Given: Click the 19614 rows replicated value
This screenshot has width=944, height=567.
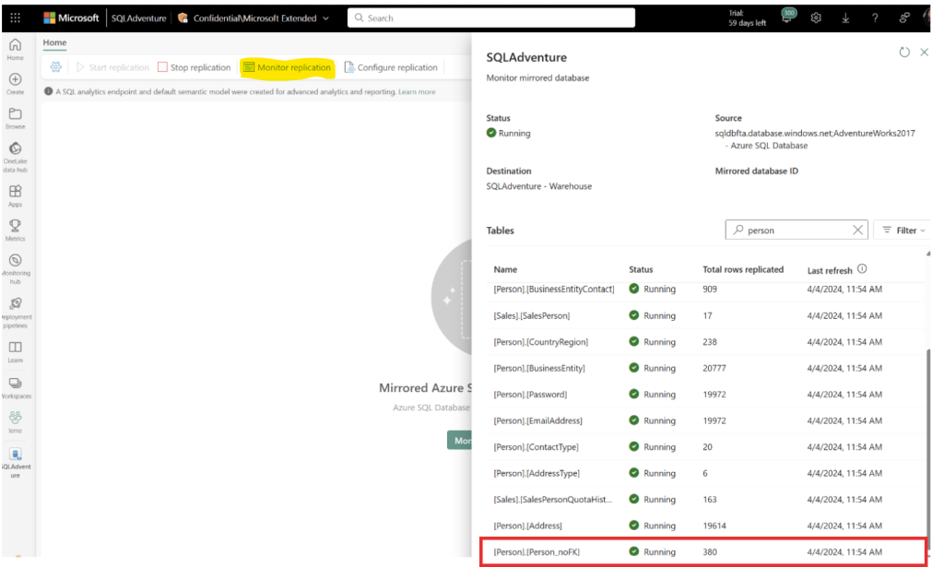Looking at the screenshot, I should click(x=714, y=526).
